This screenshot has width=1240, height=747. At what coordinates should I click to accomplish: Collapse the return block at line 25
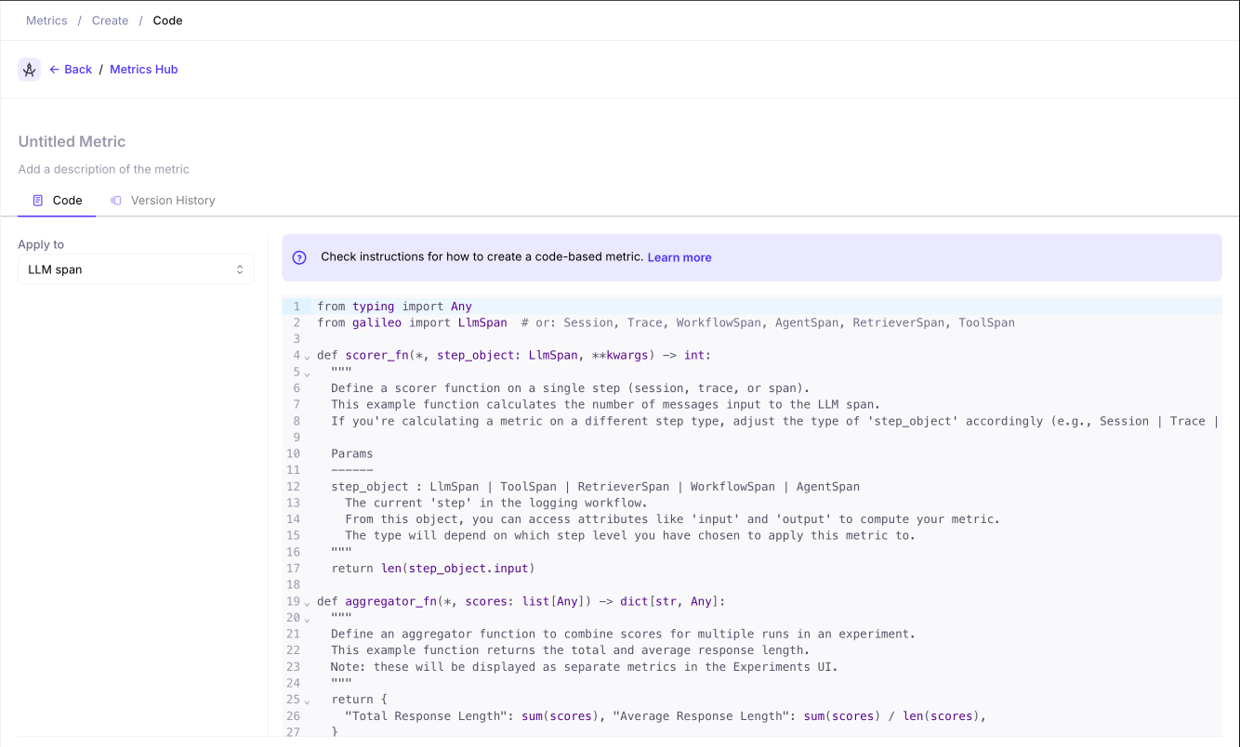(307, 701)
